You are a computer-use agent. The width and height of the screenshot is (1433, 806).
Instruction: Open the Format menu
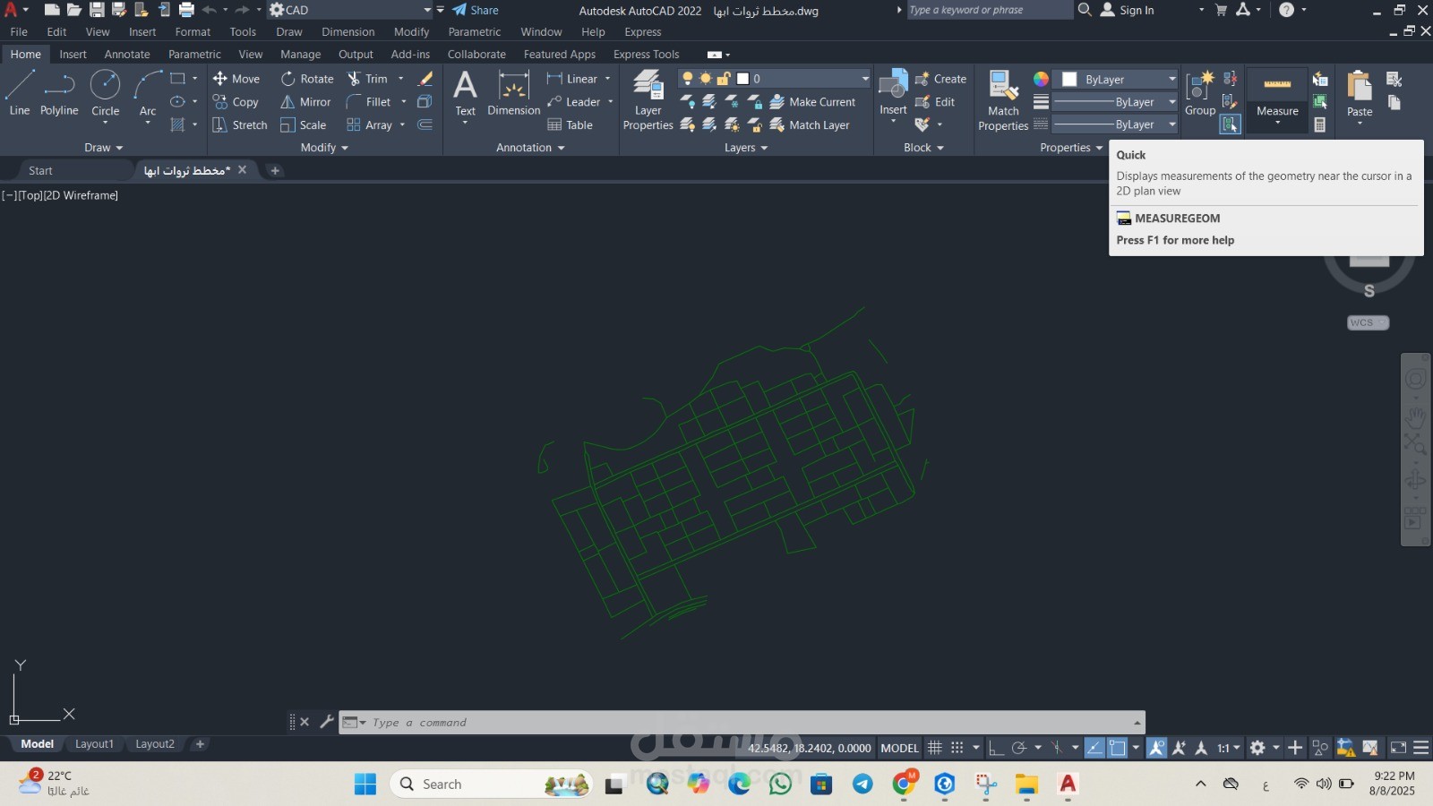pyautogui.click(x=193, y=32)
